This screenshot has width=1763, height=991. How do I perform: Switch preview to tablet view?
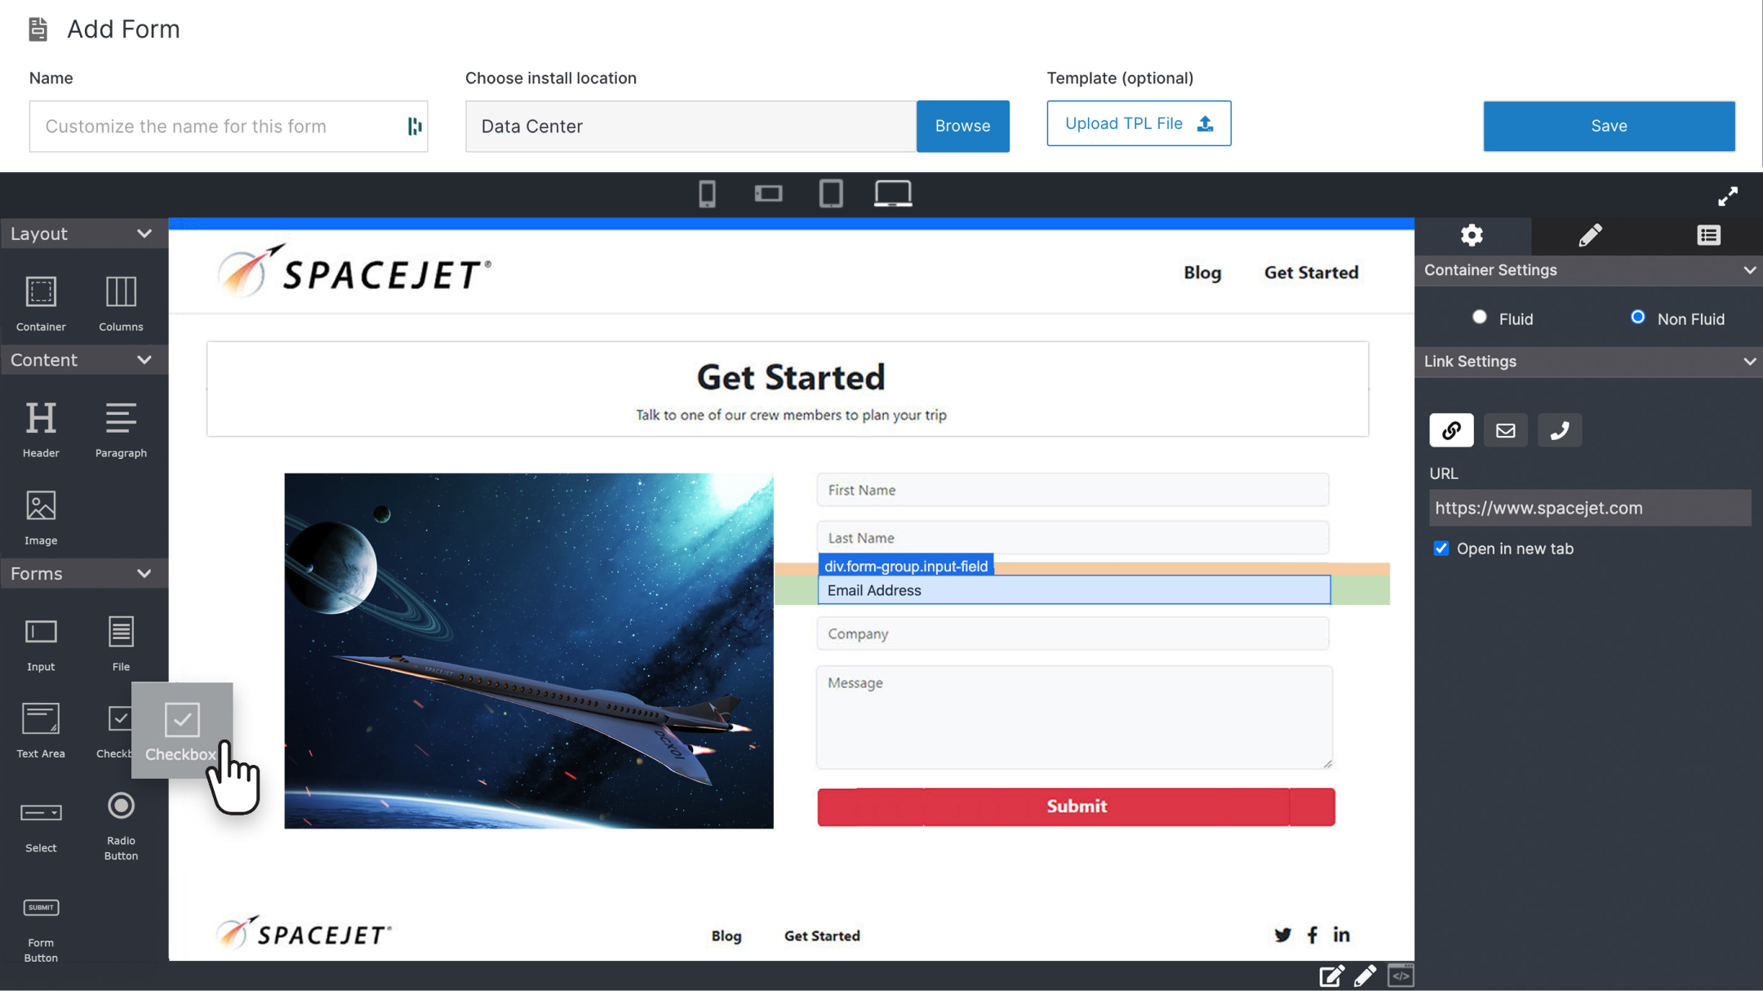click(x=831, y=194)
